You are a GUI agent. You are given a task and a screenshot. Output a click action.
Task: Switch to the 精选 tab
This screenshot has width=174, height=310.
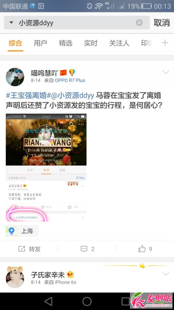coord(66,43)
